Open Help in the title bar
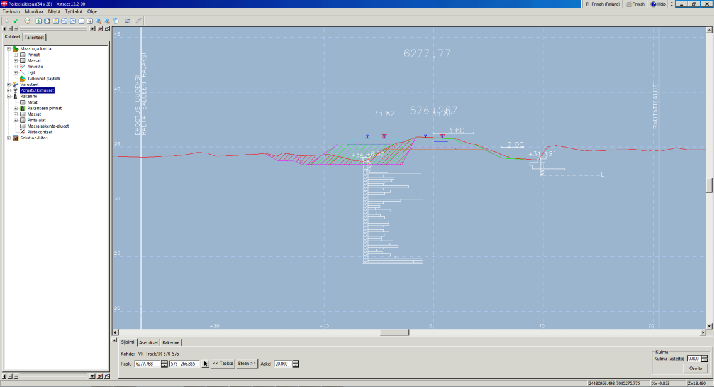Viewport: 714px width, 387px height. 658,4
